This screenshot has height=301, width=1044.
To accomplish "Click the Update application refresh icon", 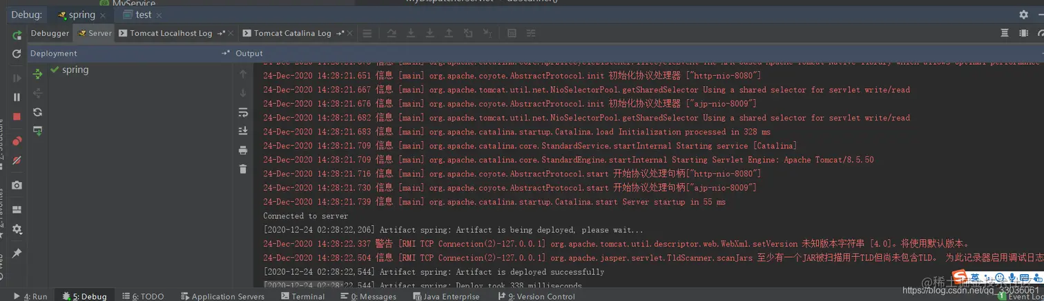I will (x=17, y=54).
